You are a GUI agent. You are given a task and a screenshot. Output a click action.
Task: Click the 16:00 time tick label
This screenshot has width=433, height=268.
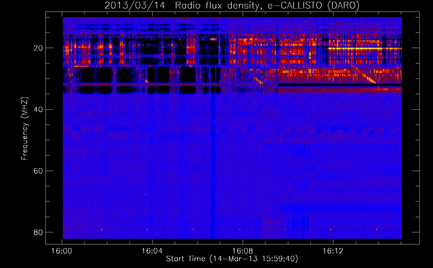coord(62,251)
